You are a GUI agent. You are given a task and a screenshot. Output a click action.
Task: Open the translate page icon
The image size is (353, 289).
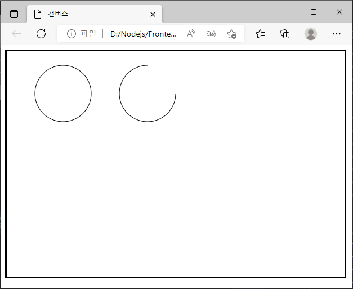(211, 34)
